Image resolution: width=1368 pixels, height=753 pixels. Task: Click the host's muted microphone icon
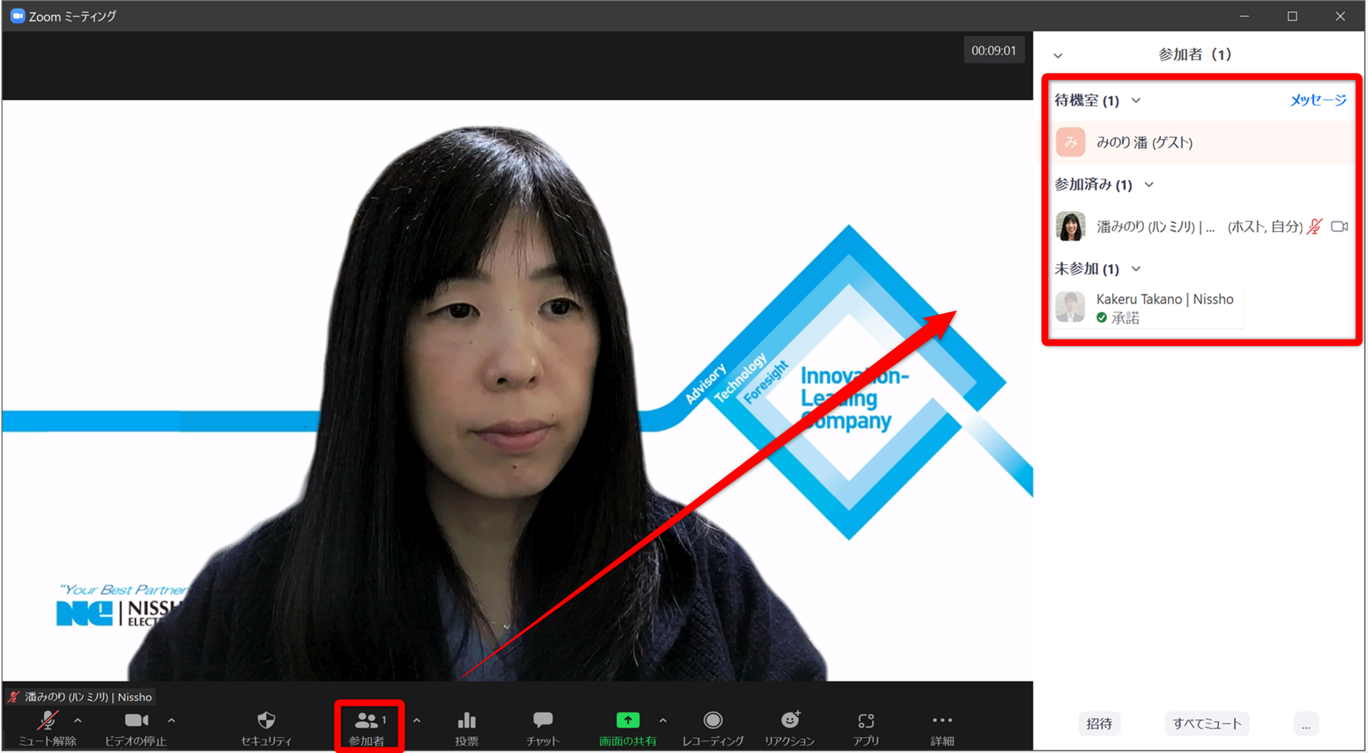click(x=1314, y=227)
